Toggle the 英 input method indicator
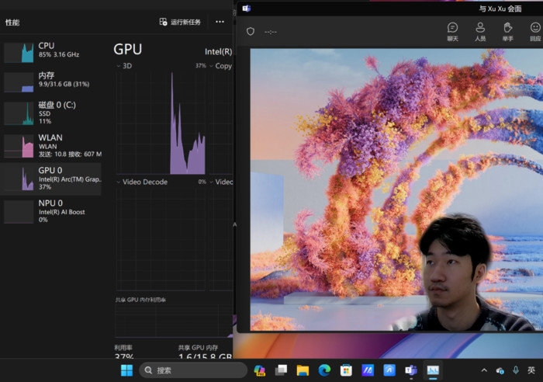The image size is (543, 382). coord(531,370)
